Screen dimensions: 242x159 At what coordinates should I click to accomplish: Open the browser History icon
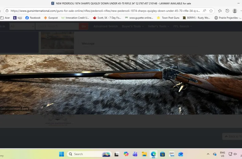click(x=227, y=11)
